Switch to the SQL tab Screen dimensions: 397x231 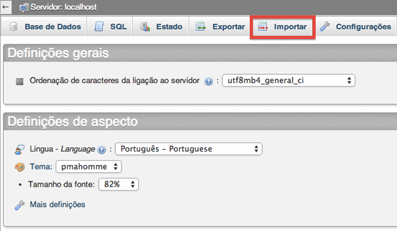click(x=109, y=27)
